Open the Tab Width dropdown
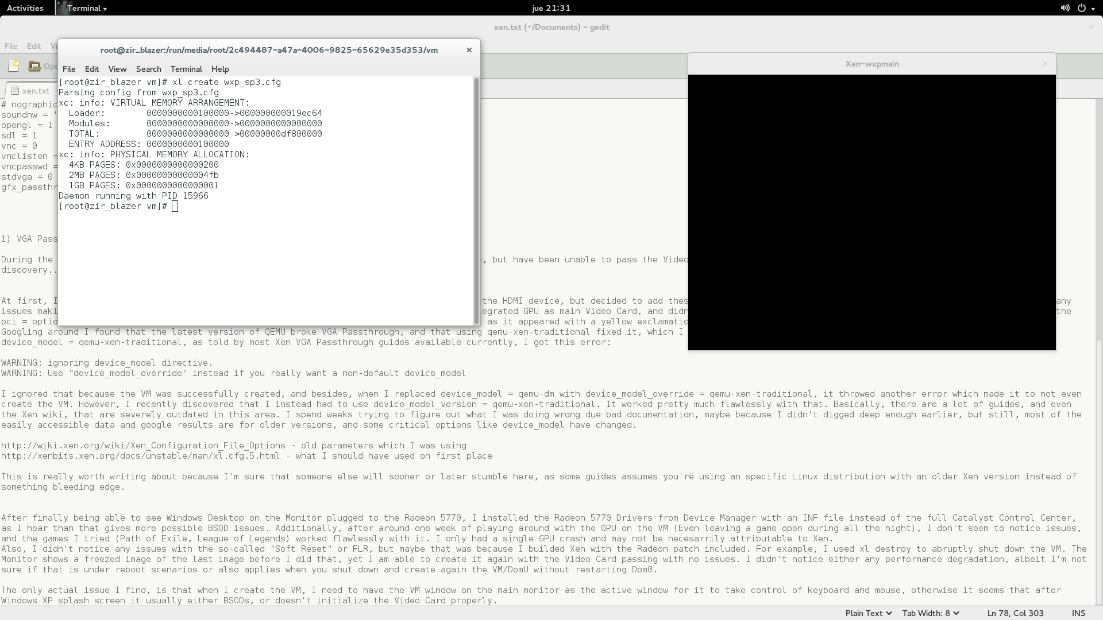 (930, 613)
